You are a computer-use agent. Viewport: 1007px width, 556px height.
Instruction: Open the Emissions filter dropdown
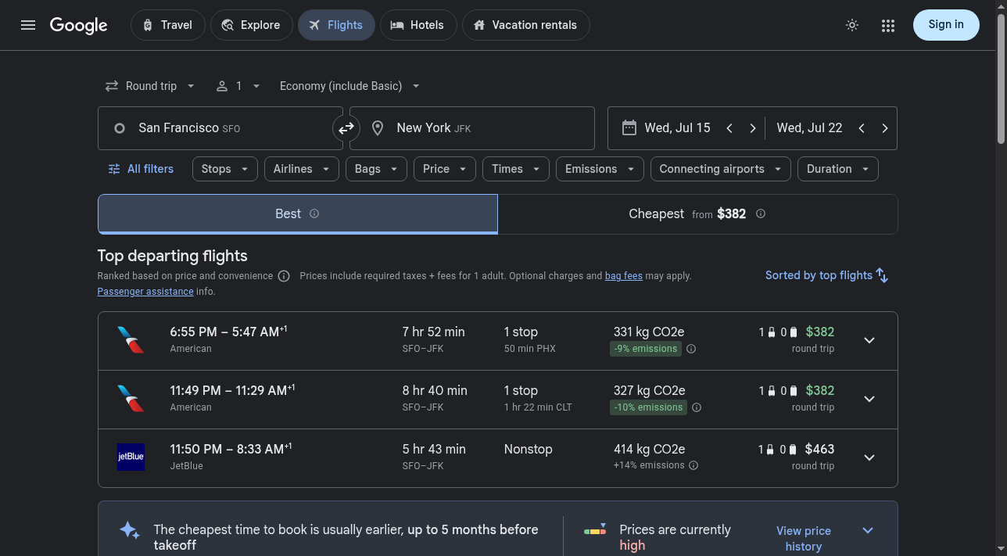coord(600,169)
